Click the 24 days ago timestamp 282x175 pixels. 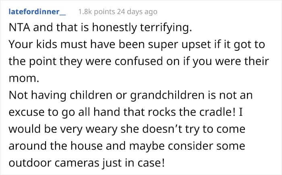(x=137, y=12)
